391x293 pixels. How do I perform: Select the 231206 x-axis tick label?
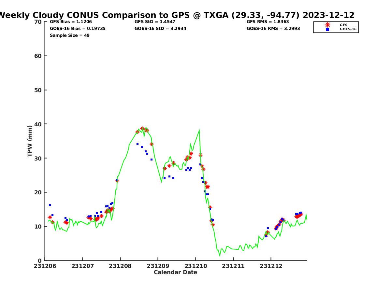point(45,266)
